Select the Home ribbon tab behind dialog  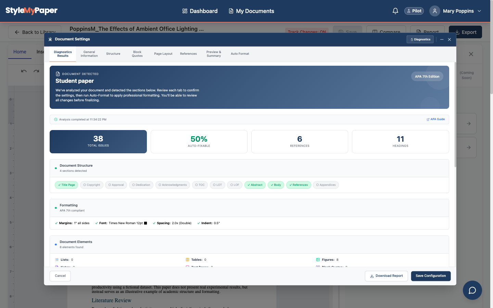pos(20,52)
